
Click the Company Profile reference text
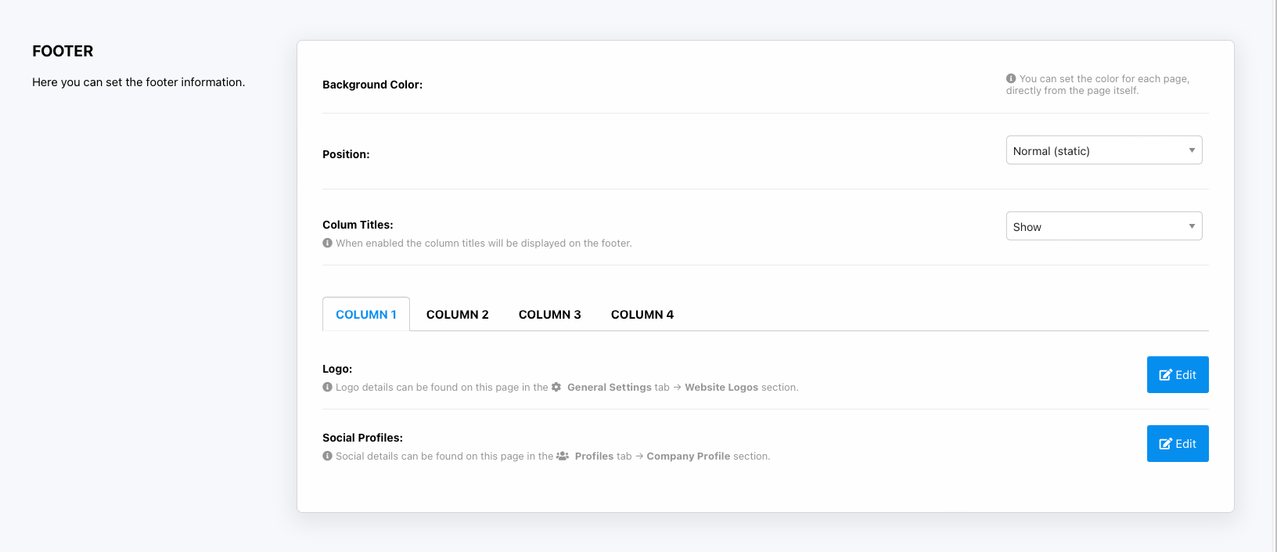pos(688,456)
